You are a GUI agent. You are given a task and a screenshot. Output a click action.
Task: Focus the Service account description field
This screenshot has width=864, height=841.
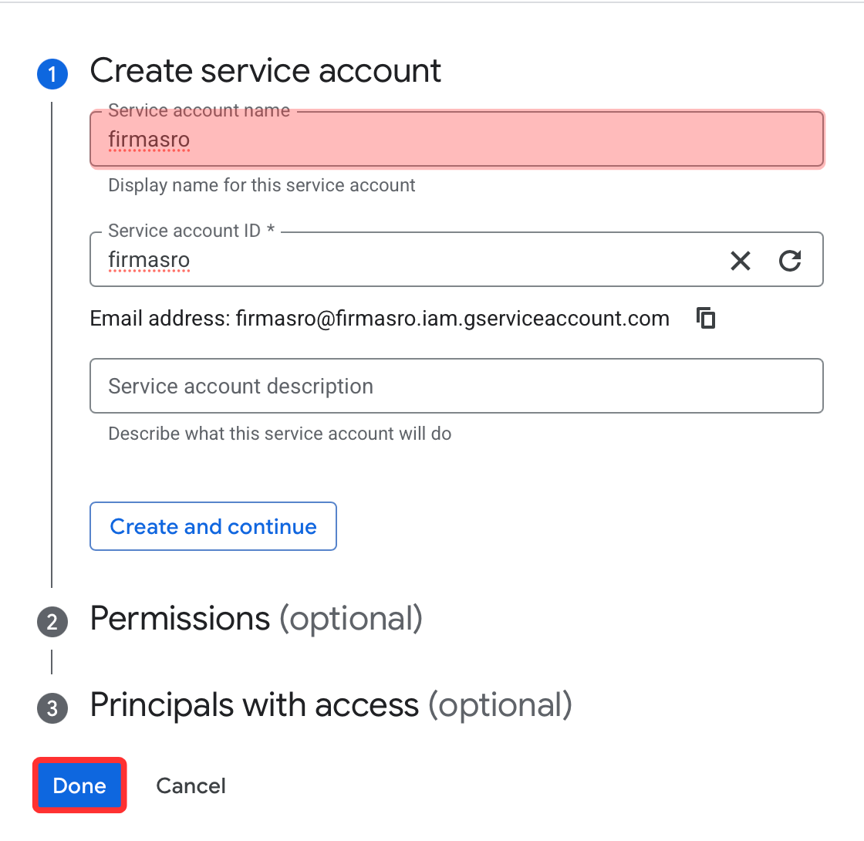point(457,386)
